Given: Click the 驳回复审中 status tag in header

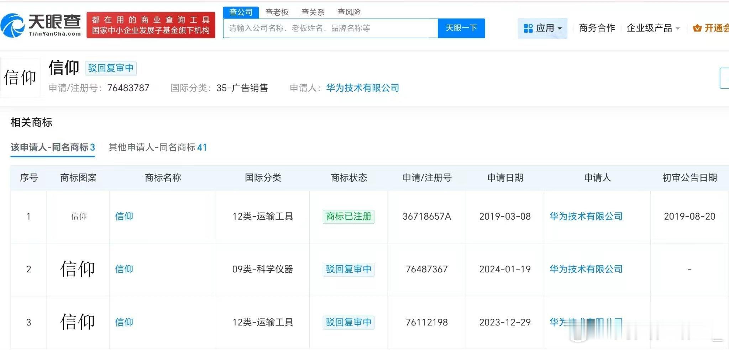Looking at the screenshot, I should pos(111,68).
